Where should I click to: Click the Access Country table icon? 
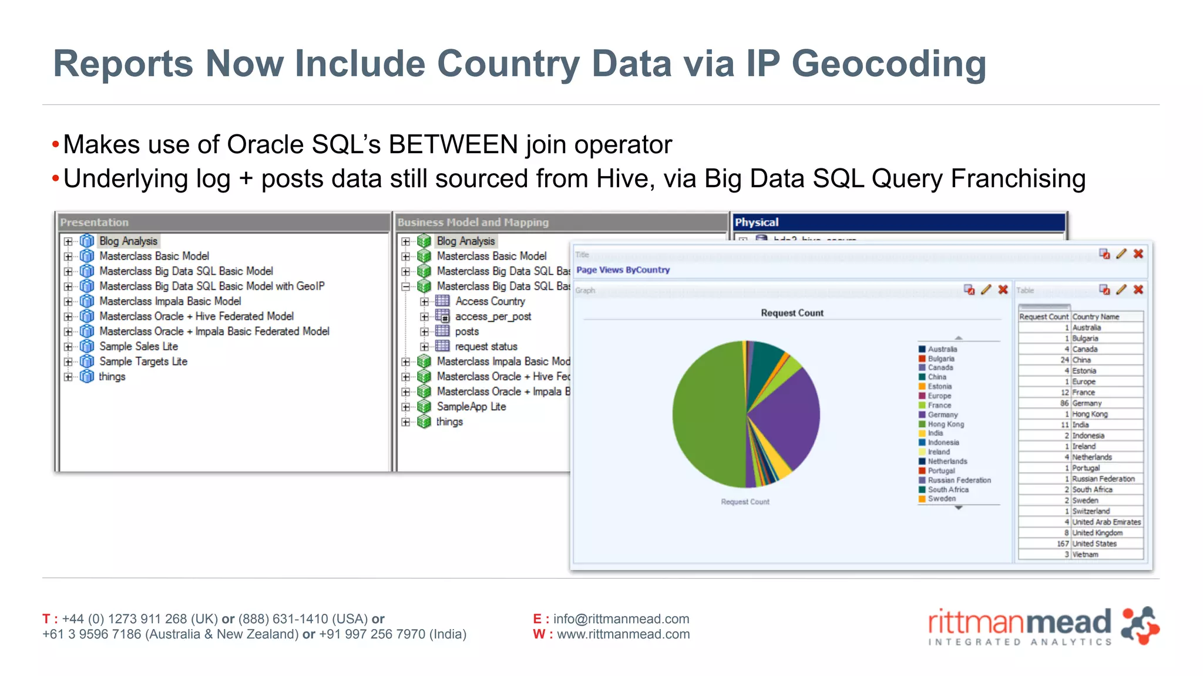click(442, 301)
